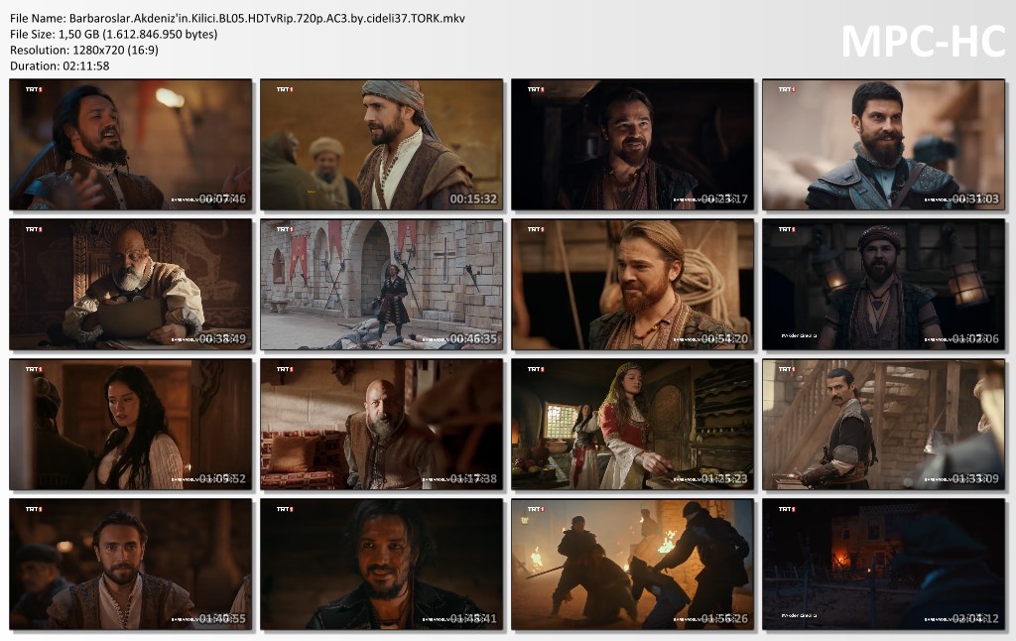Click TRT 1 logo in the 00:31:03 thumbnail
1016x641 pixels.
(x=786, y=89)
